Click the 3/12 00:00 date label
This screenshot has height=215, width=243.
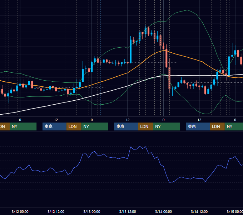click(20, 211)
